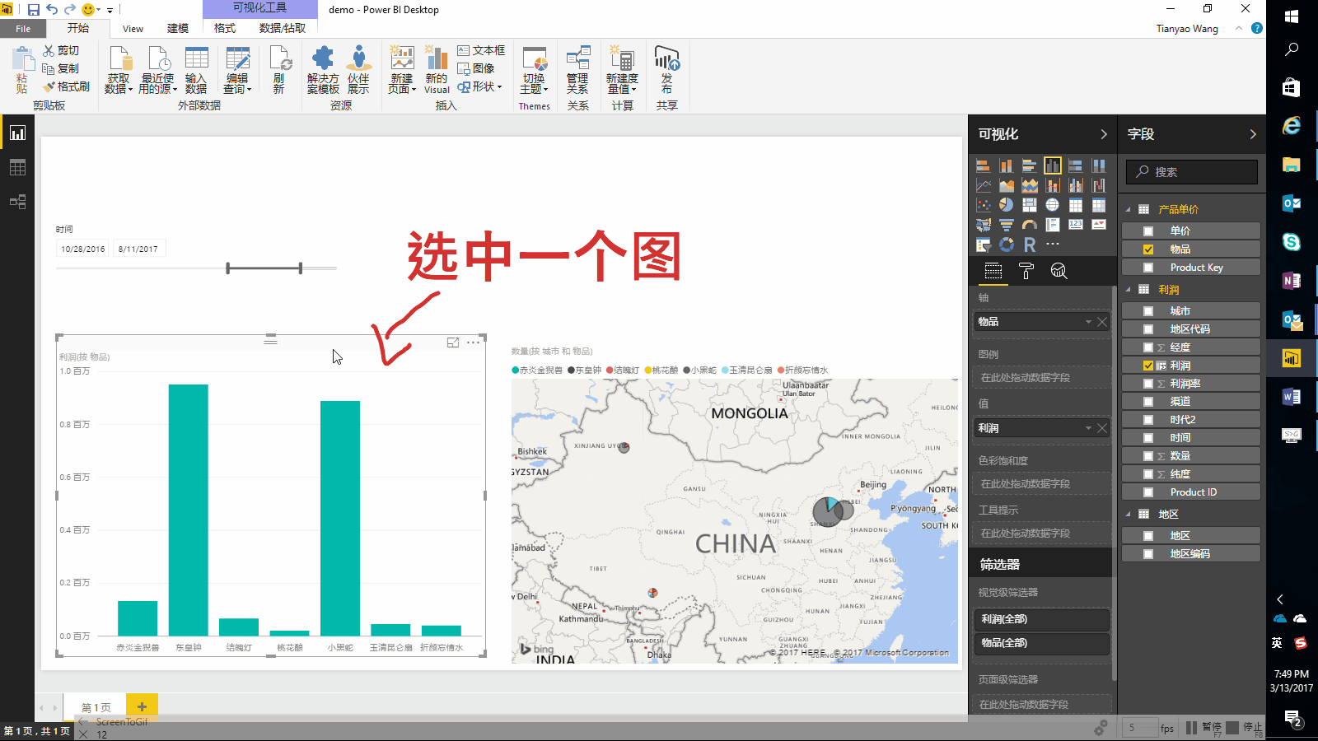
Task: Select the treemap visual
Action: [1029, 205]
